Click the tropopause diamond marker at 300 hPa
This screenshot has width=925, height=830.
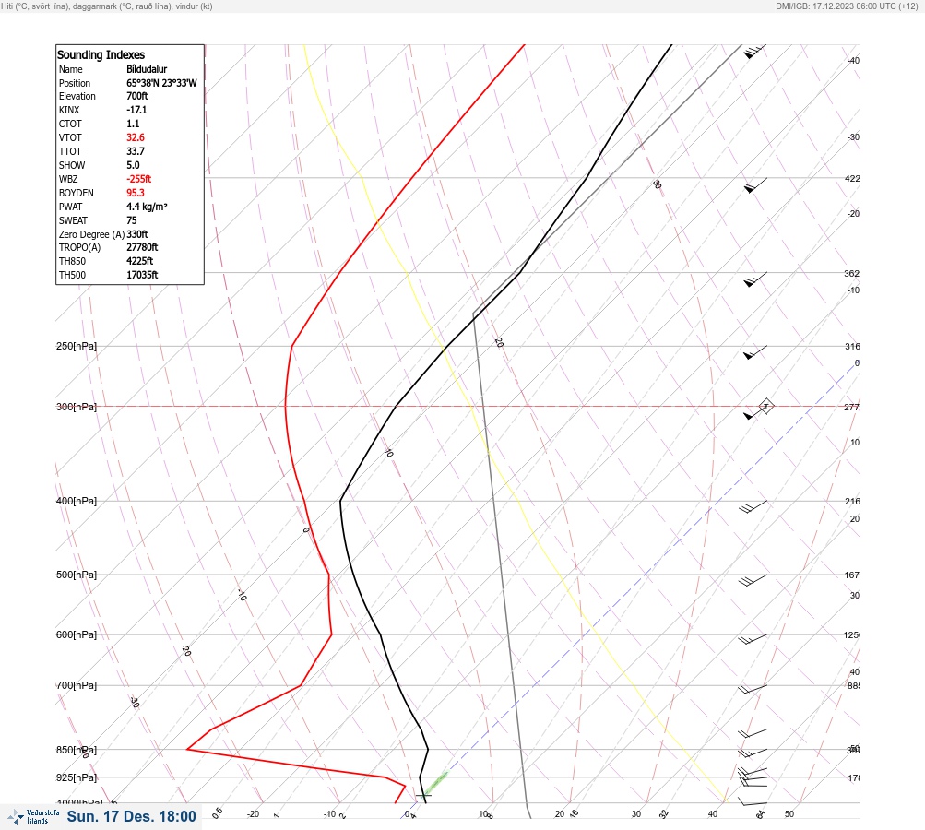[x=765, y=407]
